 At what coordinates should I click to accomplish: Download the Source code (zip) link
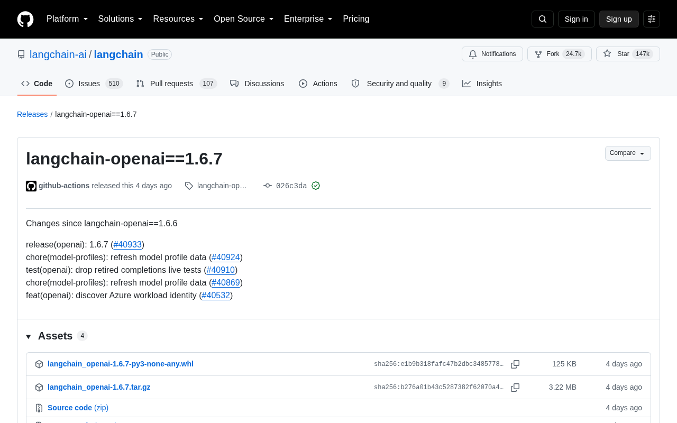tap(78, 408)
